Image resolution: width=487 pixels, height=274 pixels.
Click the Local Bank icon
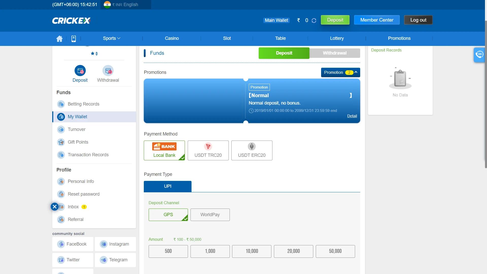pos(164,146)
